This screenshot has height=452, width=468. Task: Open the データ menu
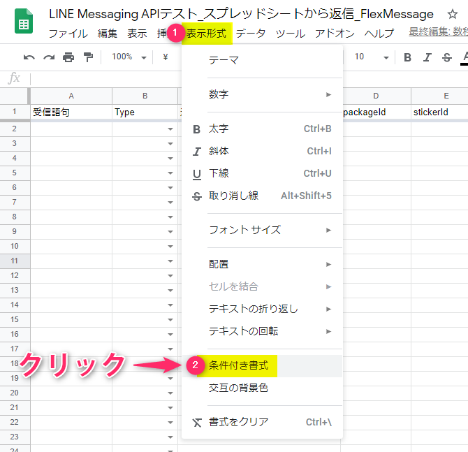[x=251, y=34]
